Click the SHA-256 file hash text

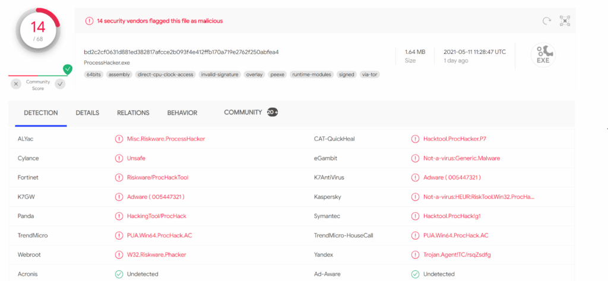coord(182,52)
